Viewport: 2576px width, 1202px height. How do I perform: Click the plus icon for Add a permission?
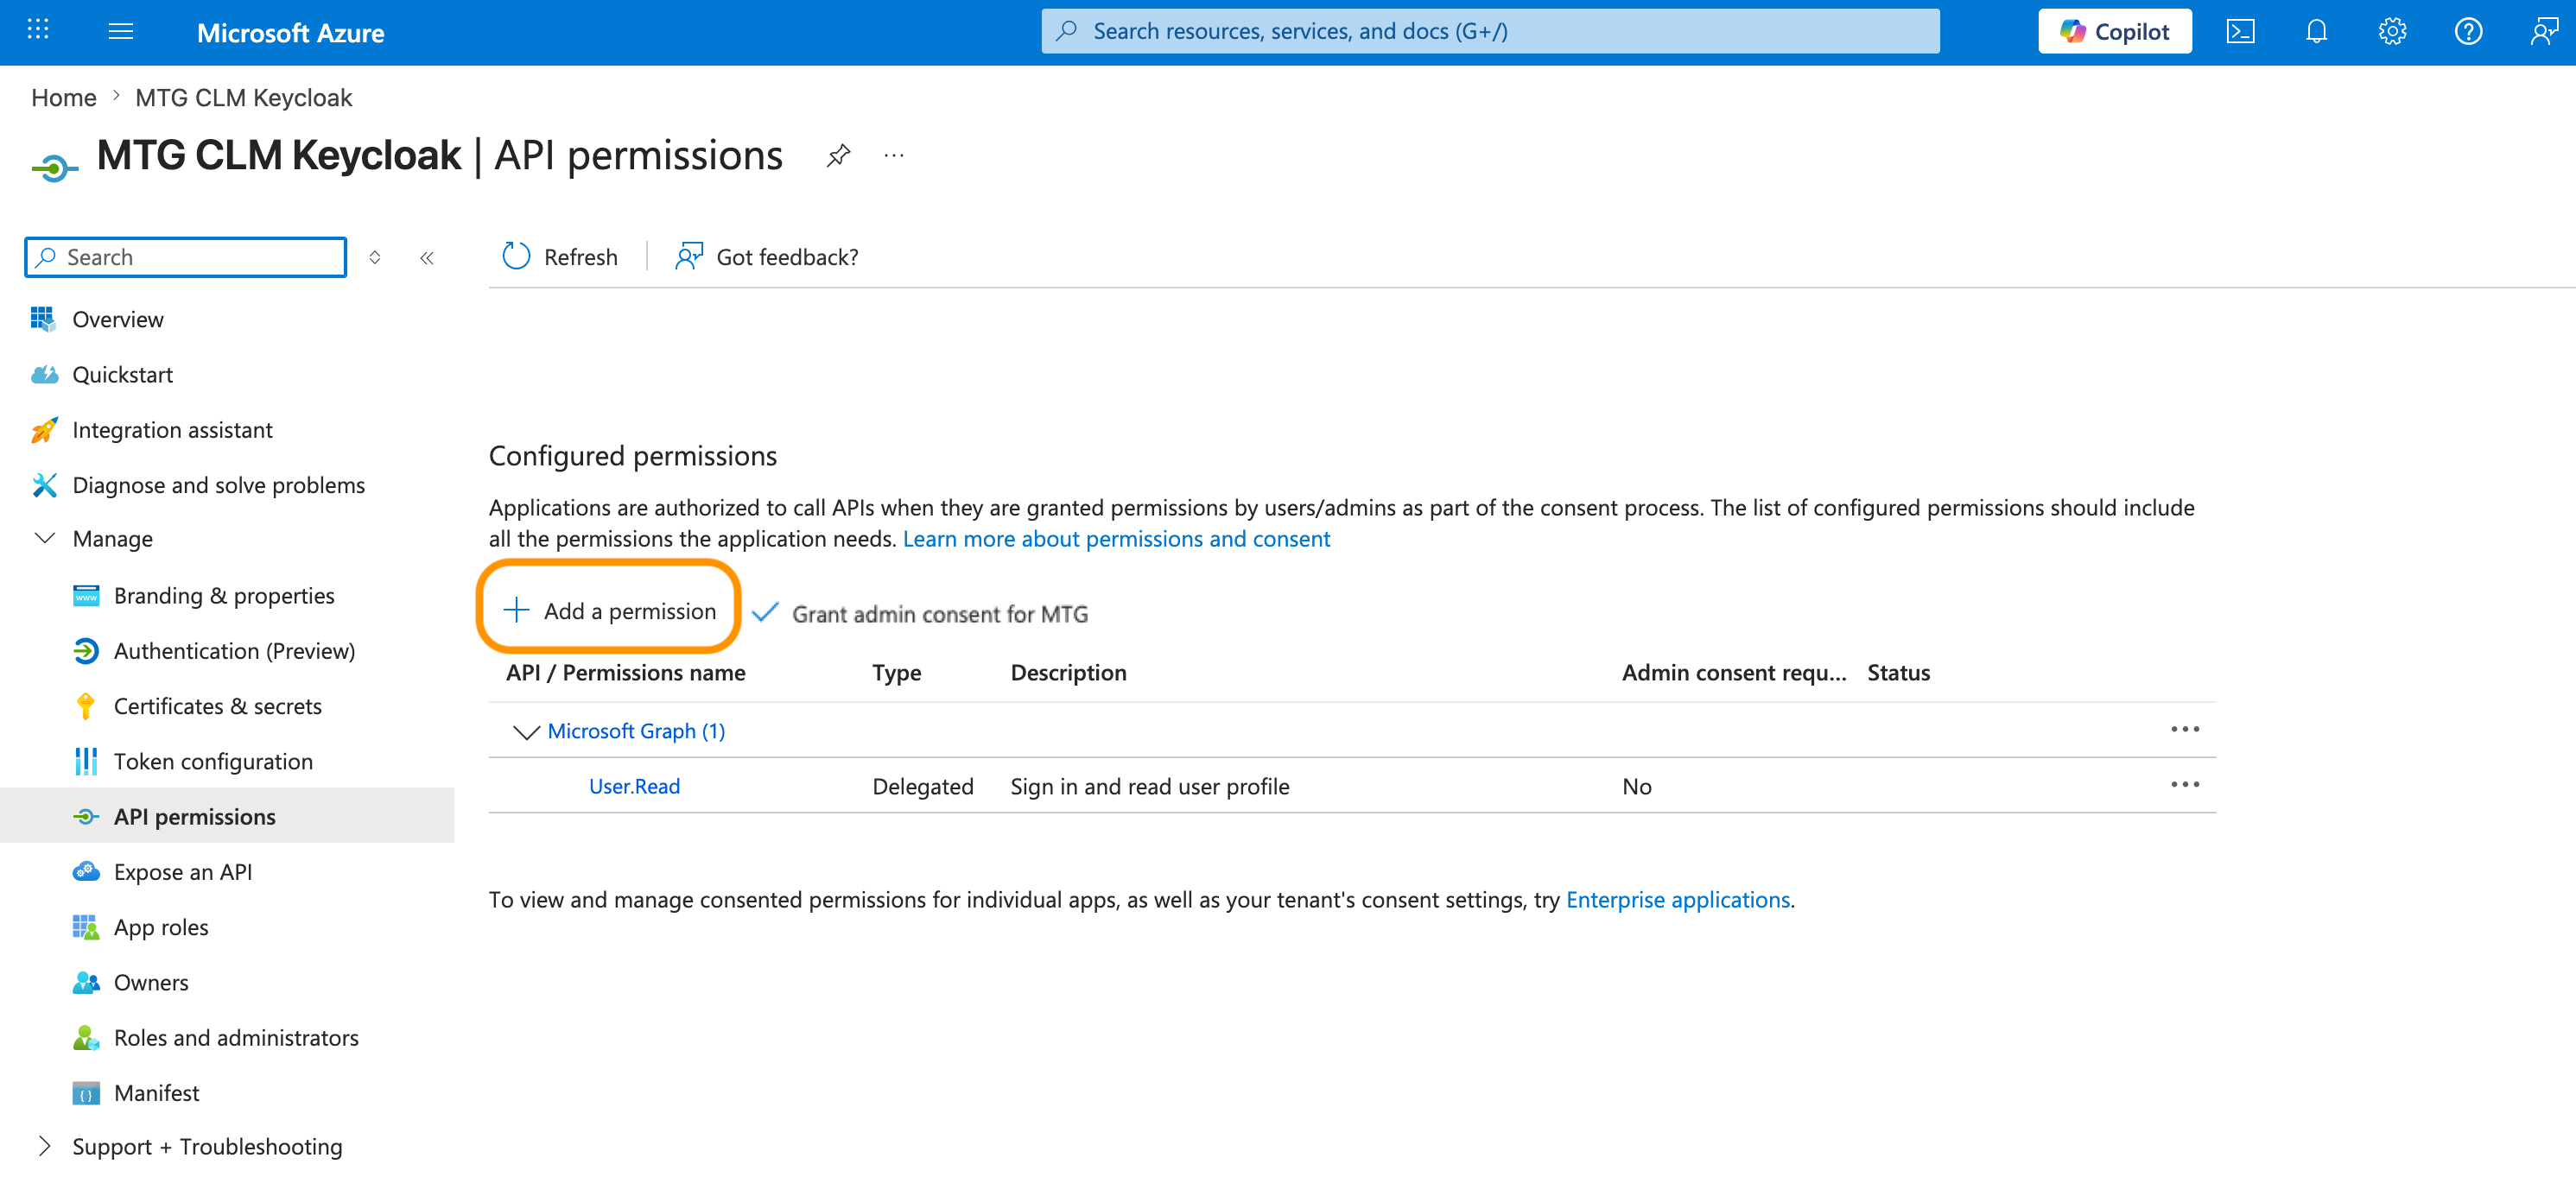click(x=516, y=610)
